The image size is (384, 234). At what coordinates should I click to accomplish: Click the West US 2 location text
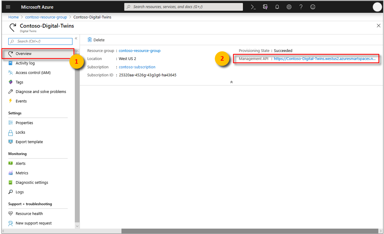click(127, 59)
